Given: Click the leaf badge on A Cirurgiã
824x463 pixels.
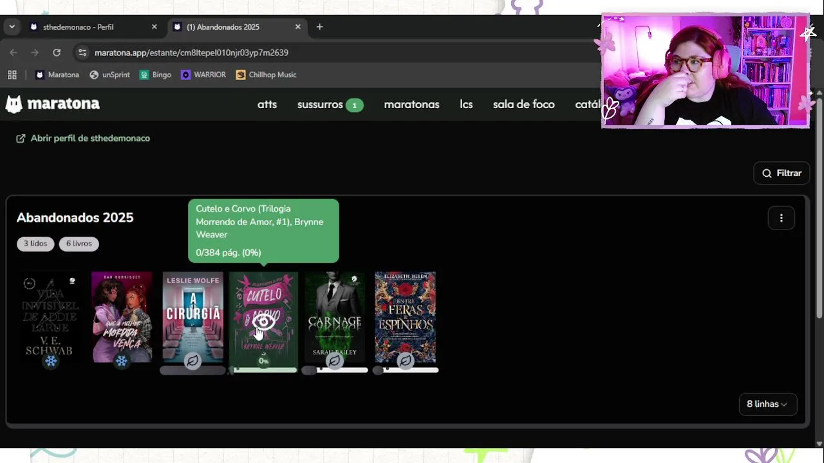Looking at the screenshot, I should tap(192, 361).
